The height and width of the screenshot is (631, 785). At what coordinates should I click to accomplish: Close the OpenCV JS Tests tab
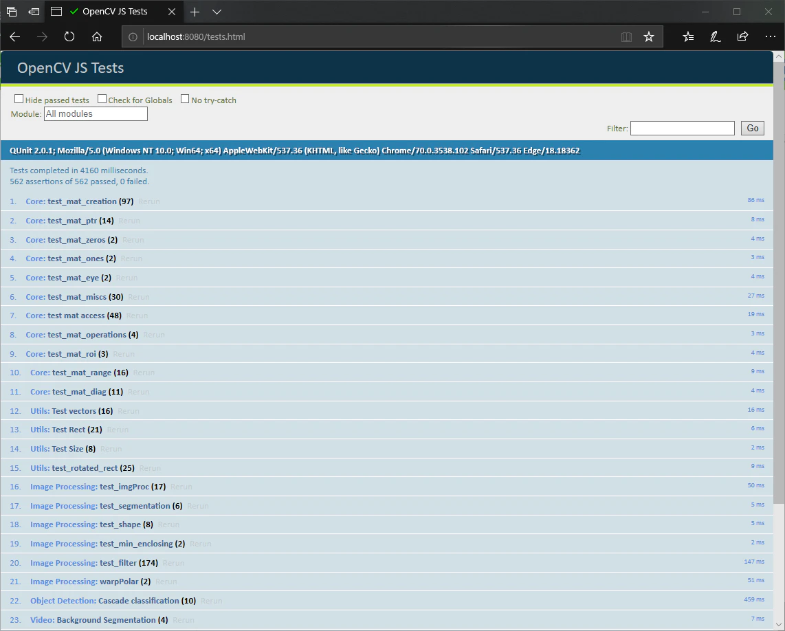click(x=172, y=12)
